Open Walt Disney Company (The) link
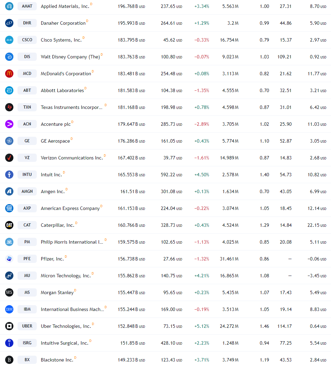331x367 pixels. point(70,57)
